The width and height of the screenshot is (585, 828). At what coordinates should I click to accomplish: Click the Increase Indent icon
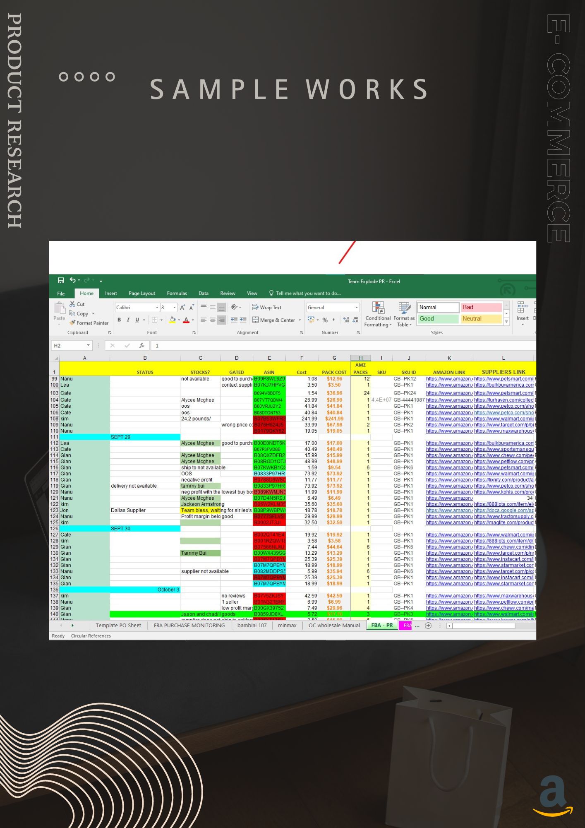click(243, 320)
